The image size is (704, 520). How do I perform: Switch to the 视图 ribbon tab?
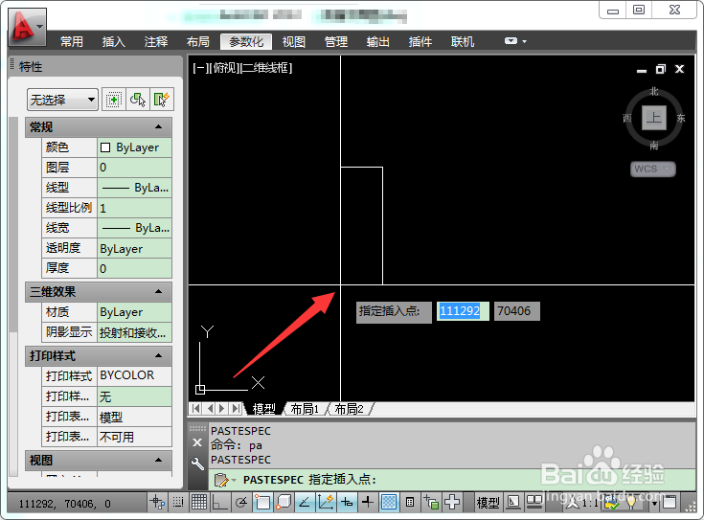[294, 42]
